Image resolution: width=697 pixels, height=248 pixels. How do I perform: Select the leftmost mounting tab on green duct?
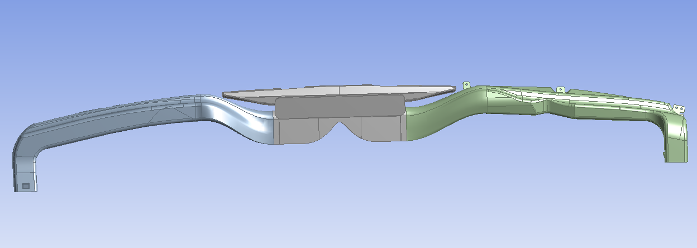(x=465, y=85)
